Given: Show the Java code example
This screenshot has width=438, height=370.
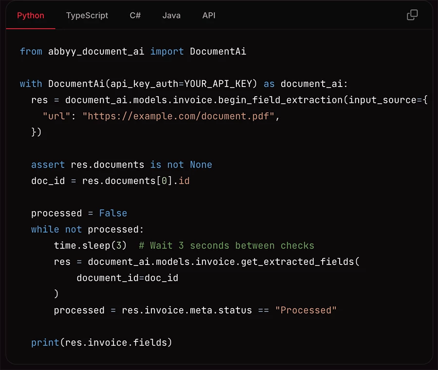Looking at the screenshot, I should 171,16.
